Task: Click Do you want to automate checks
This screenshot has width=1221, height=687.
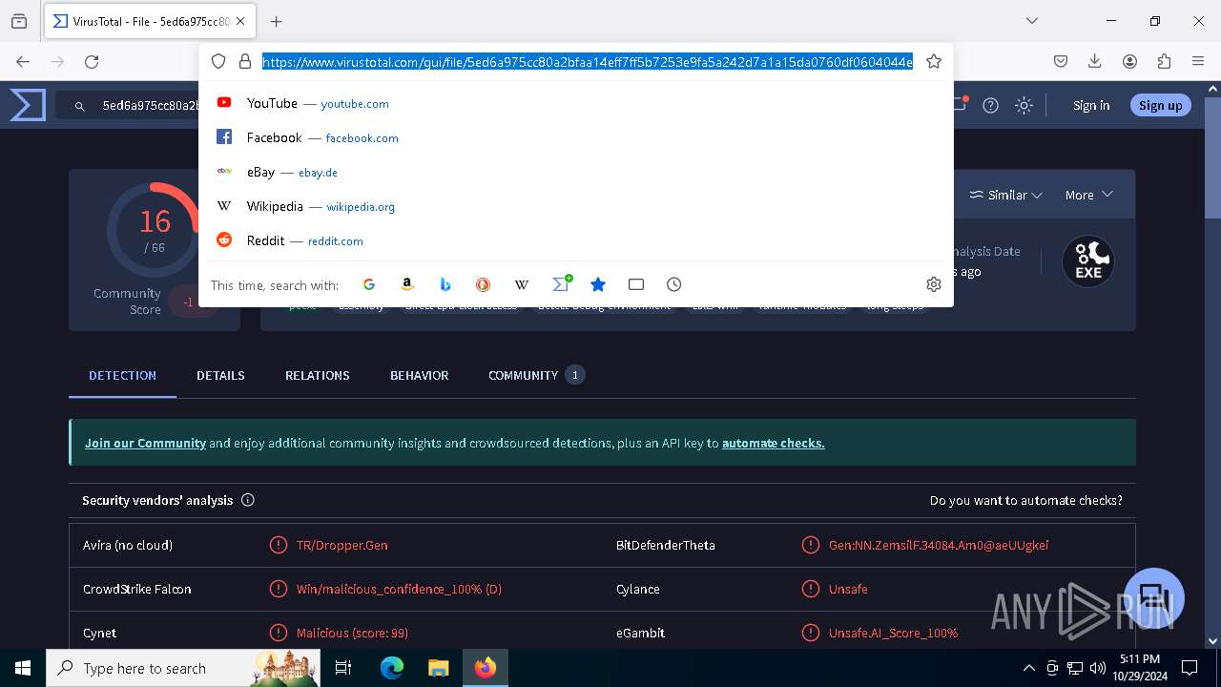Action: pyautogui.click(x=1026, y=500)
